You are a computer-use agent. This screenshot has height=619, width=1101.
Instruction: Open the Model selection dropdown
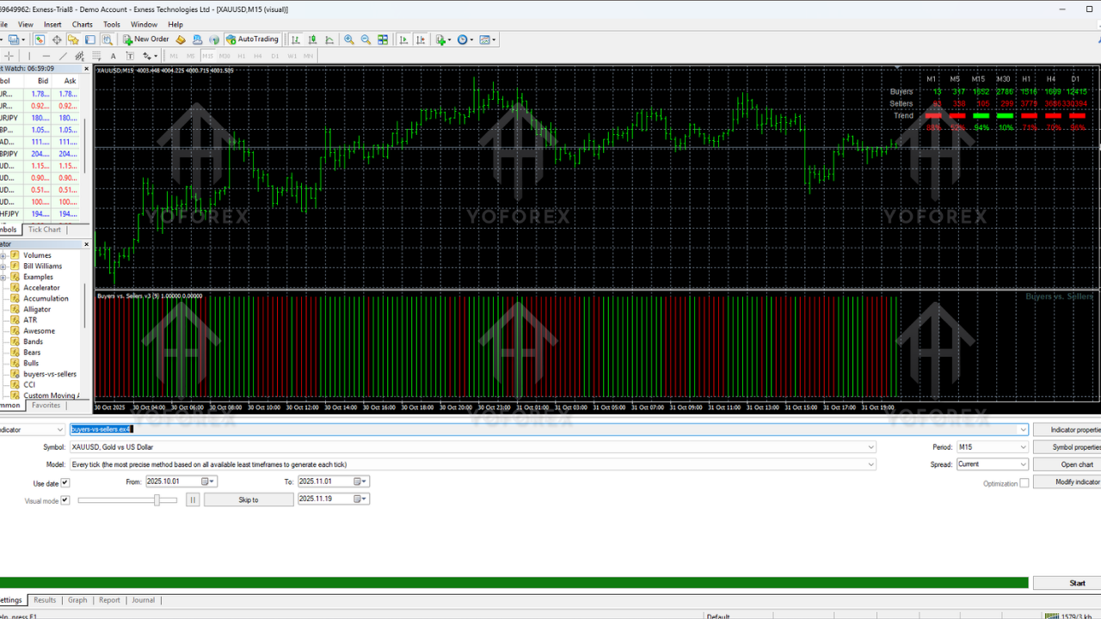point(870,464)
